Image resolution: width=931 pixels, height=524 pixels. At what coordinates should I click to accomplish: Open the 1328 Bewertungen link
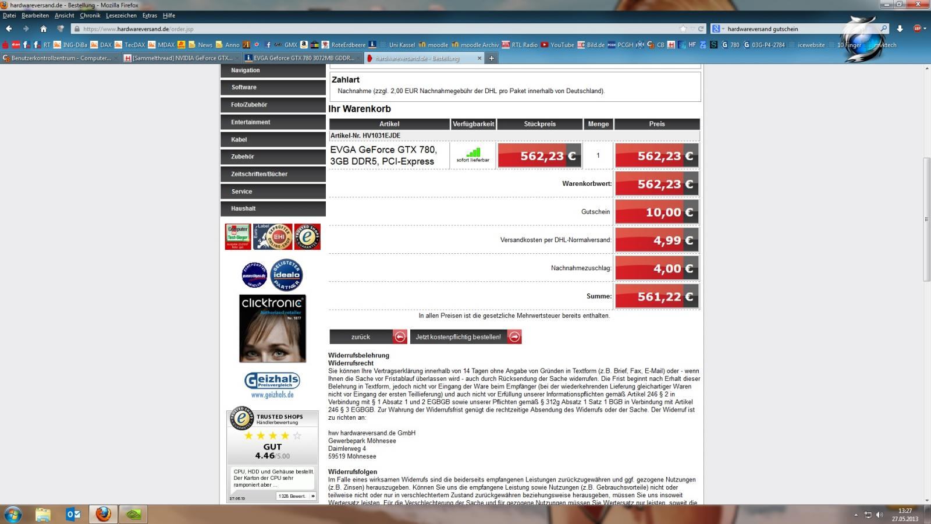pyautogui.click(x=296, y=496)
